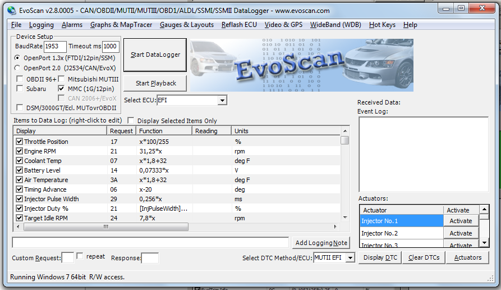Image resolution: width=501 pixels, height=290 pixels.
Task: Click the EvoScan app icon in title bar
Action: [x=11, y=8]
